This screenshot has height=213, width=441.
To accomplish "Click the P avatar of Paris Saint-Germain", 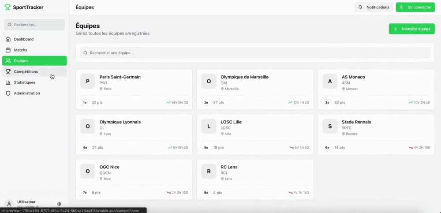I will 87,81.
